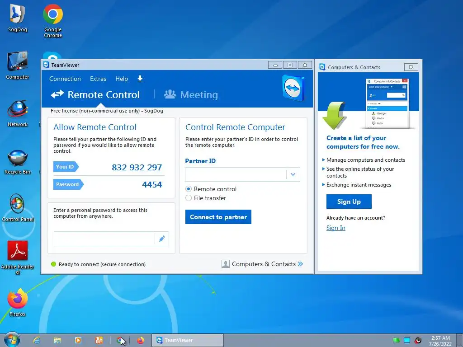Click the TeamViewer taskbar button

188,340
